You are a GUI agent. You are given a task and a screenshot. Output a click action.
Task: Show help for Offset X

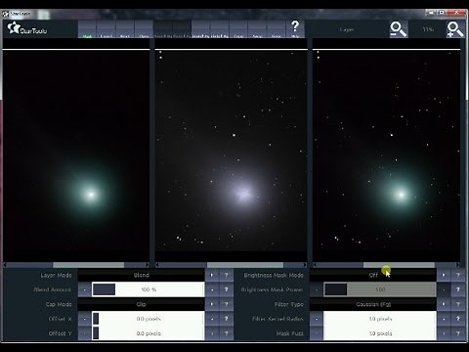[x=227, y=319]
